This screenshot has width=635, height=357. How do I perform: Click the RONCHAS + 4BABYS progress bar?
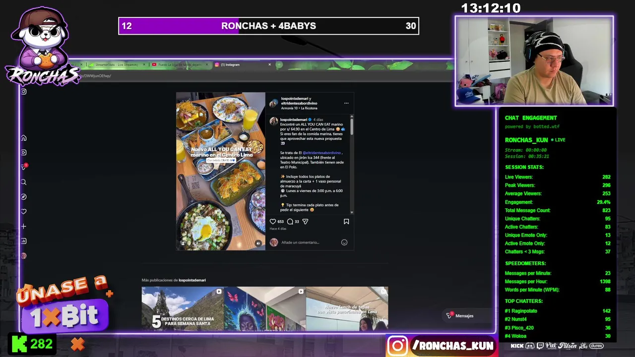tap(268, 26)
